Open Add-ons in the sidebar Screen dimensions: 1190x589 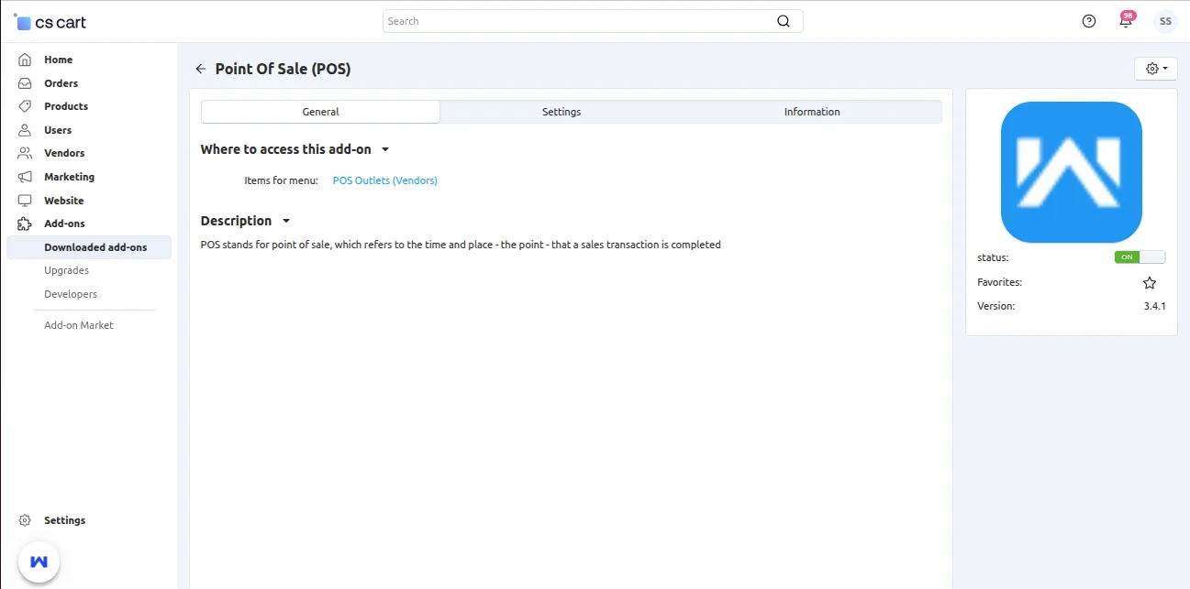pos(64,224)
